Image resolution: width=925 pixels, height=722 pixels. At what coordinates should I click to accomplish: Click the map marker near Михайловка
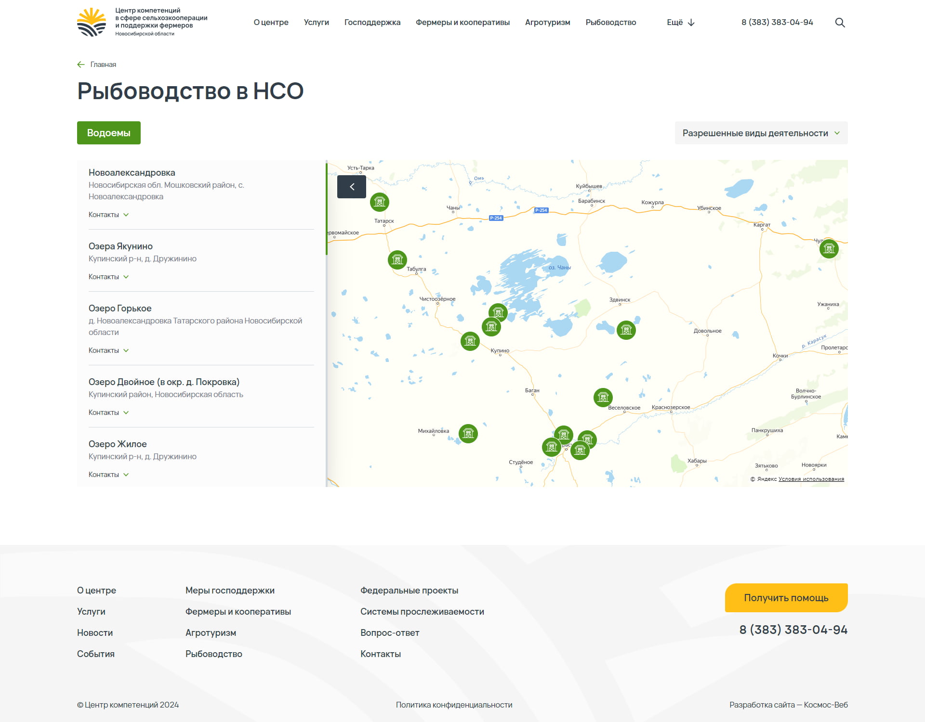pos(468,434)
